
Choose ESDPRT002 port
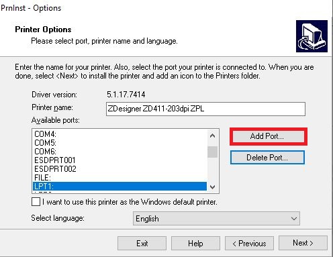point(120,169)
